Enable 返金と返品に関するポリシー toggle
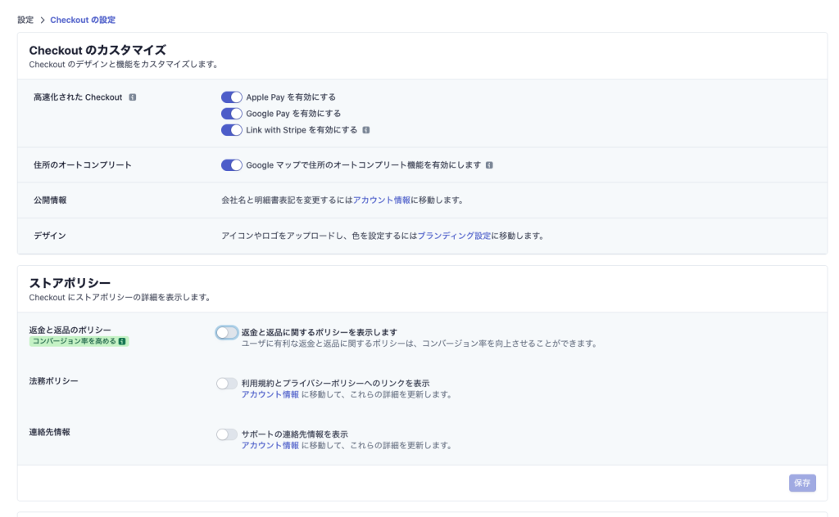The height and width of the screenshot is (517, 839). click(x=227, y=333)
